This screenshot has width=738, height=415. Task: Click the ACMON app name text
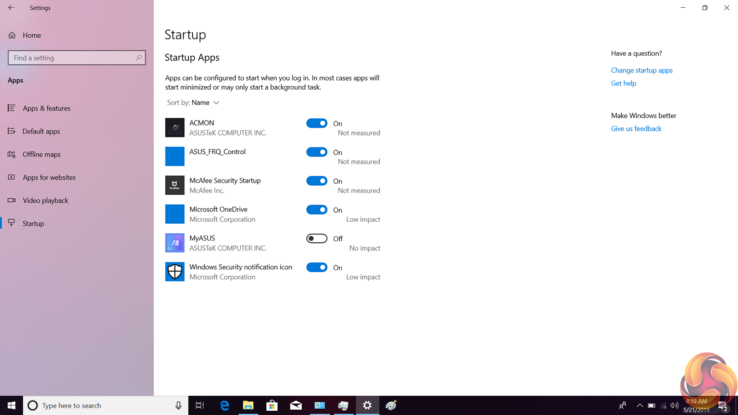pyautogui.click(x=202, y=123)
